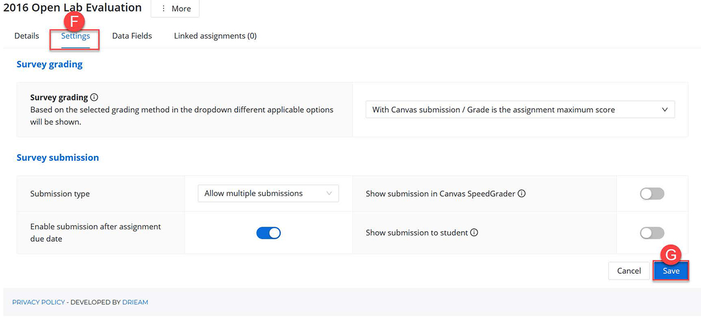Toggle Show submission in Canvas SpeedGrader switch
This screenshot has height=317, width=701.
tap(652, 194)
